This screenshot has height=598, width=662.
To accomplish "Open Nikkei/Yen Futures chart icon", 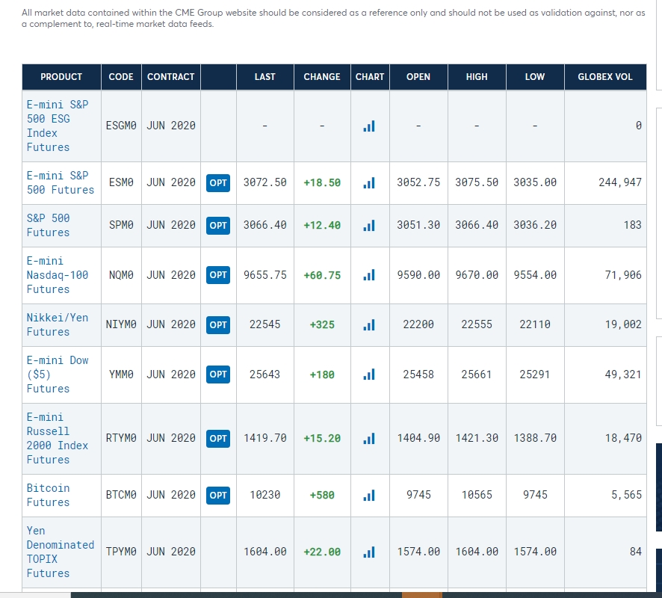I will pyautogui.click(x=369, y=324).
